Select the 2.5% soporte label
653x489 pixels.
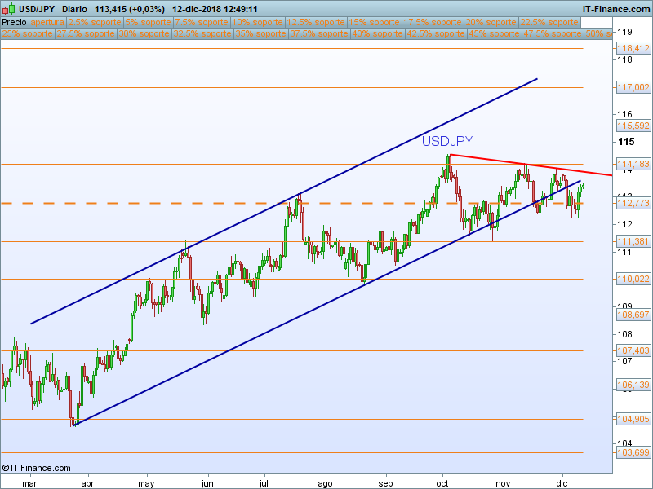pyautogui.click(x=94, y=22)
